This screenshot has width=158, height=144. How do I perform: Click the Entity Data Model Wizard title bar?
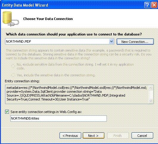tap(73, 5)
